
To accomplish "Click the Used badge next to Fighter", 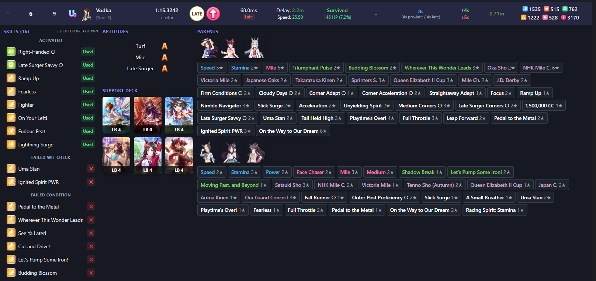I will point(88,105).
